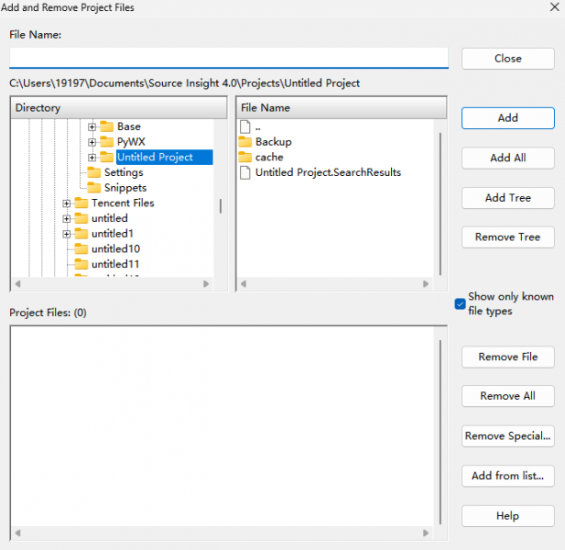Click File Name pane right scroll arrow
Screen dimensions: 565x550
[x=426, y=284]
